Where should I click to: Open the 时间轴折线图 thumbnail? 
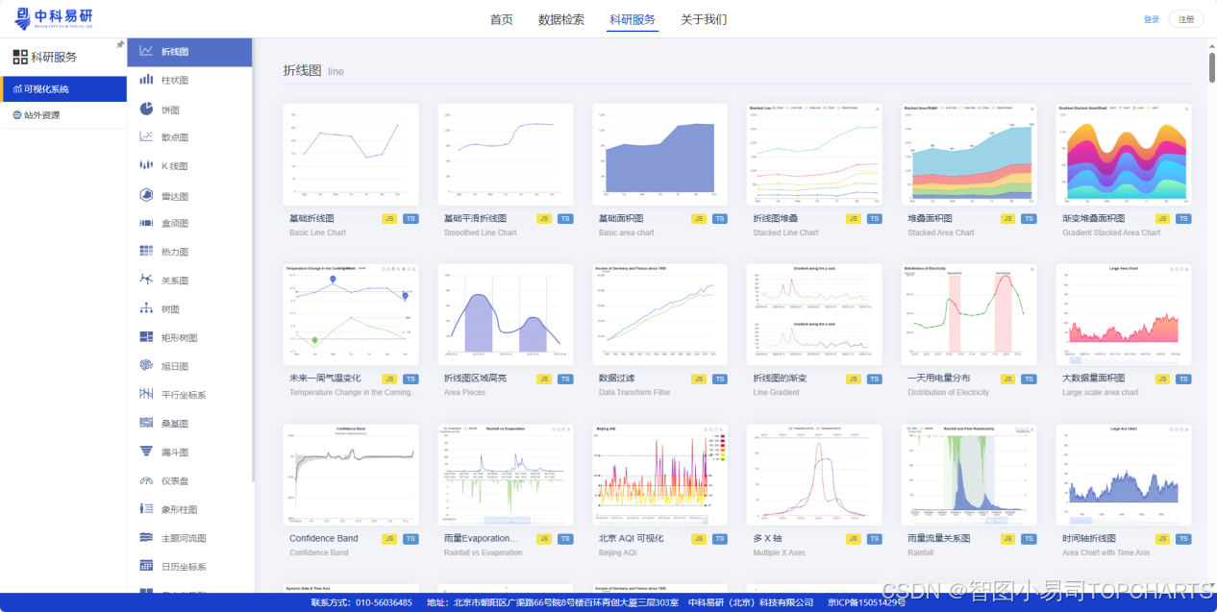tap(1124, 475)
